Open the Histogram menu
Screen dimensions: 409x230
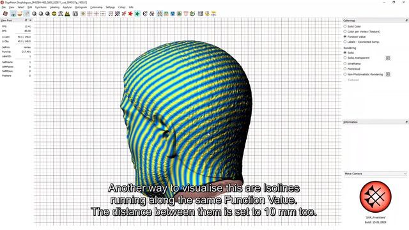(81, 7)
